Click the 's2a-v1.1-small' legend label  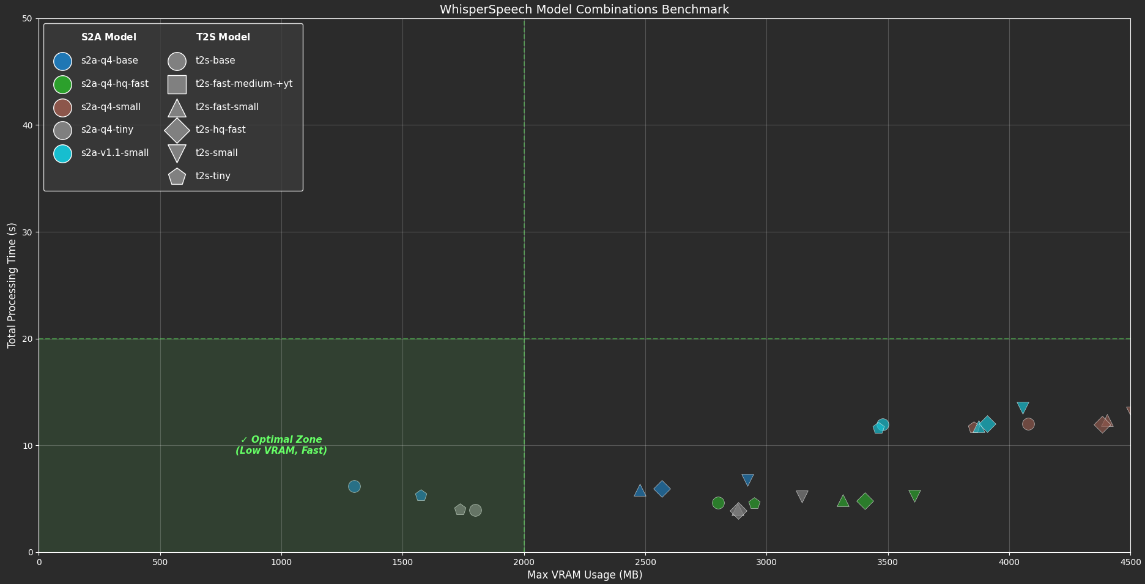pyautogui.click(x=115, y=153)
